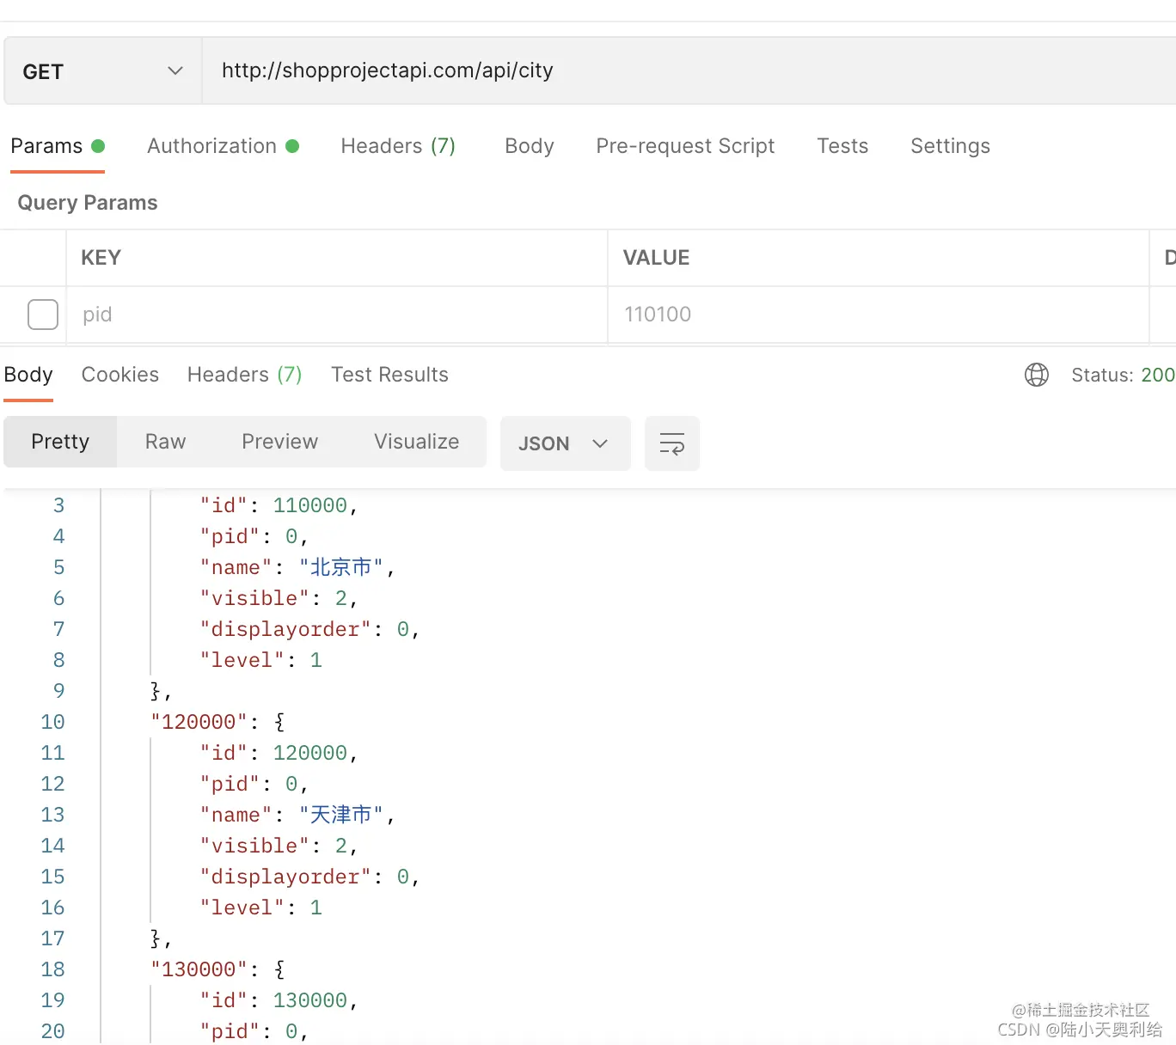Viewport: 1176px width, 1045px height.
Task: Click the "name": "天津市" line
Action: (x=297, y=815)
